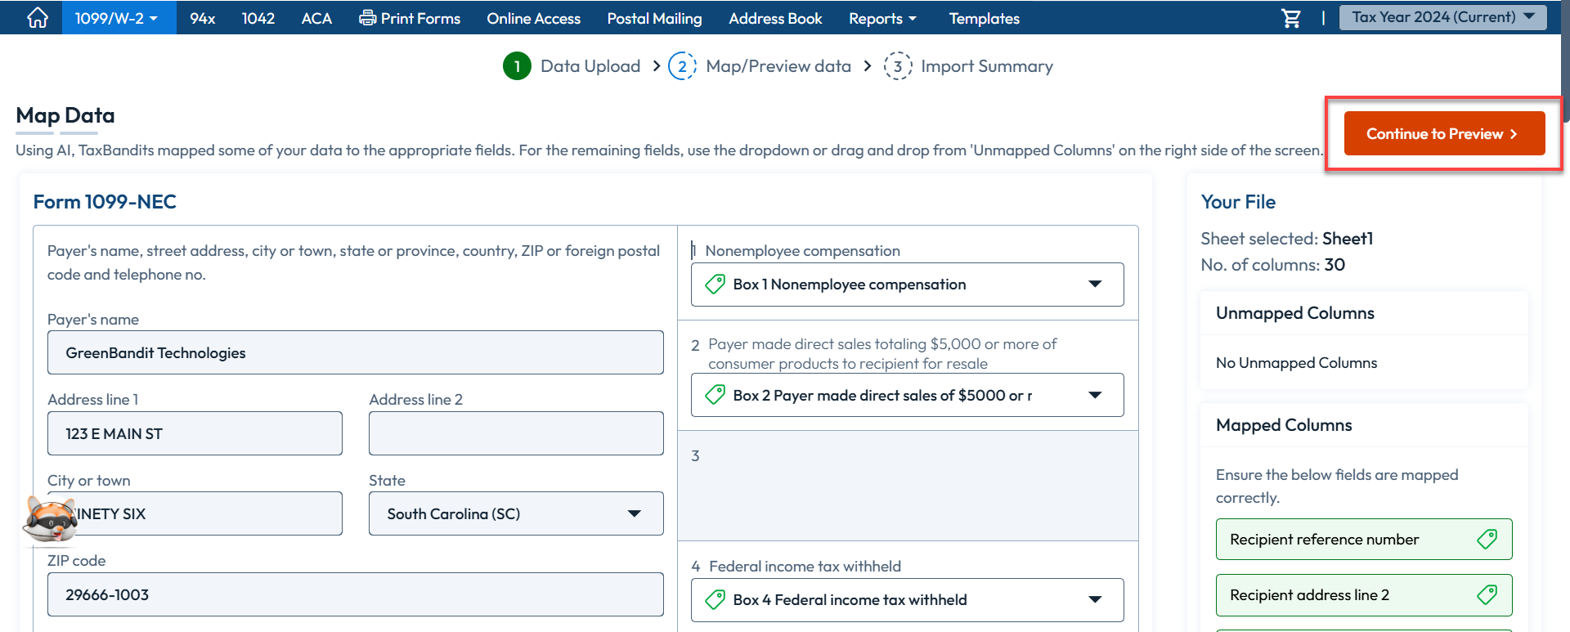Open Box 2 Payer made direct sales dropdown
The width and height of the screenshot is (1570, 632).
pyautogui.click(x=908, y=396)
